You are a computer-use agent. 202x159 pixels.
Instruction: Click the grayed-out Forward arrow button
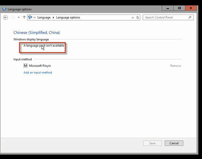[x=13, y=17]
